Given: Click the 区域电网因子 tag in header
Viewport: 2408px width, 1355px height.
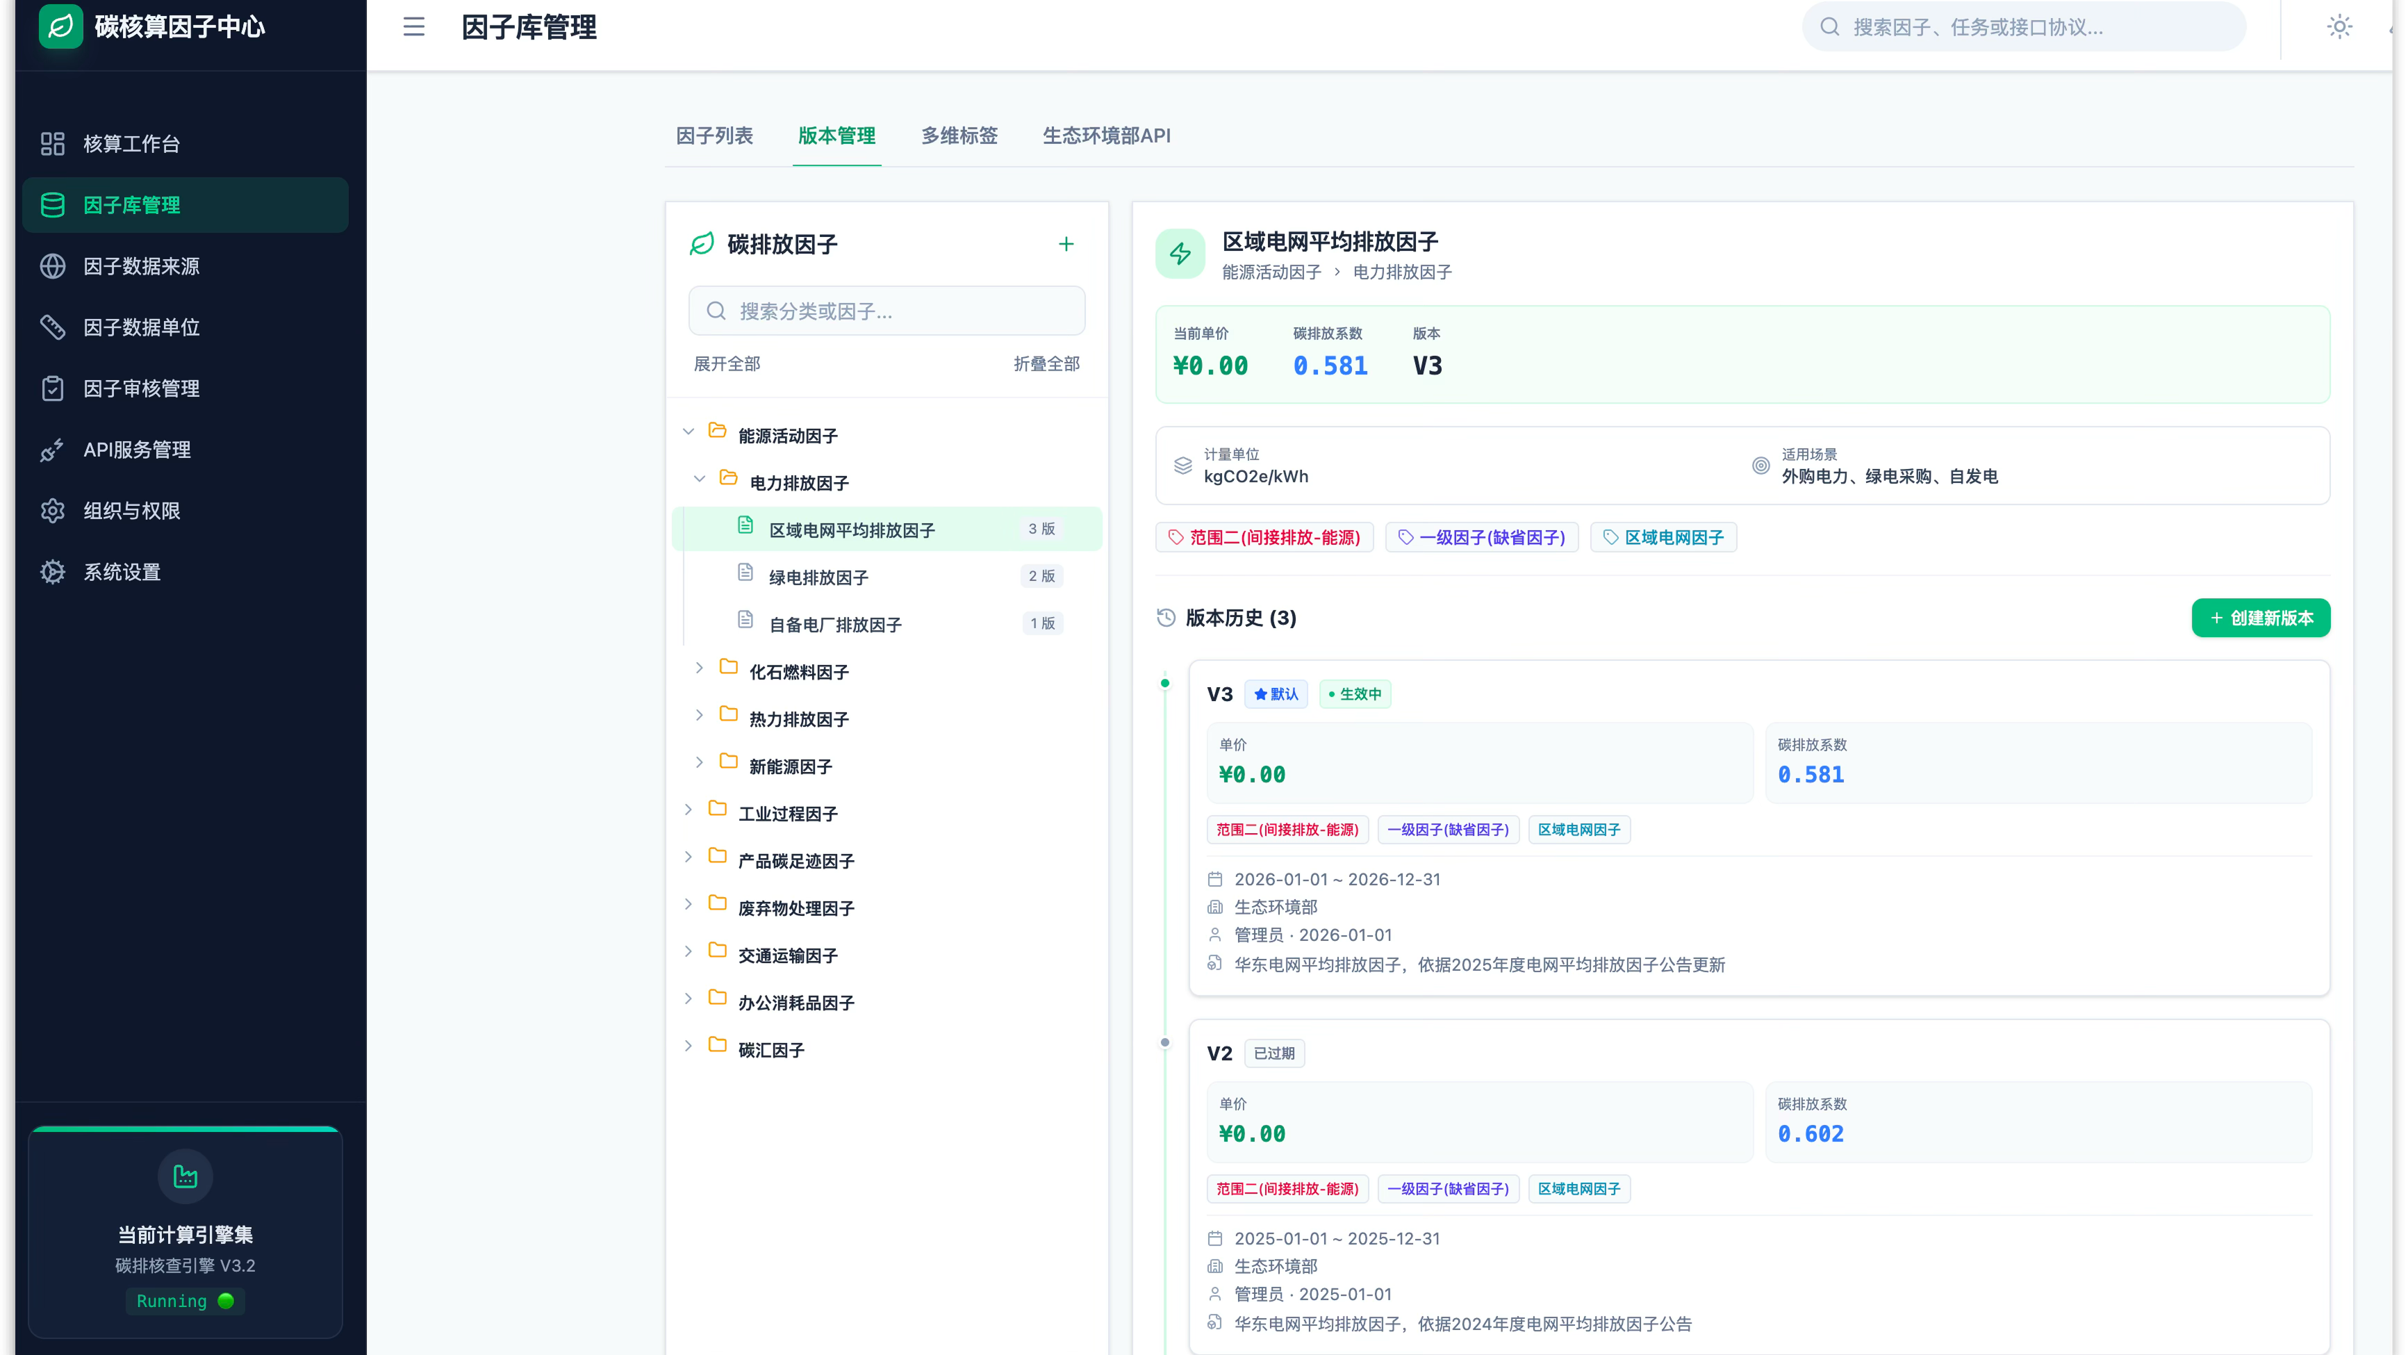Looking at the screenshot, I should tap(1664, 538).
